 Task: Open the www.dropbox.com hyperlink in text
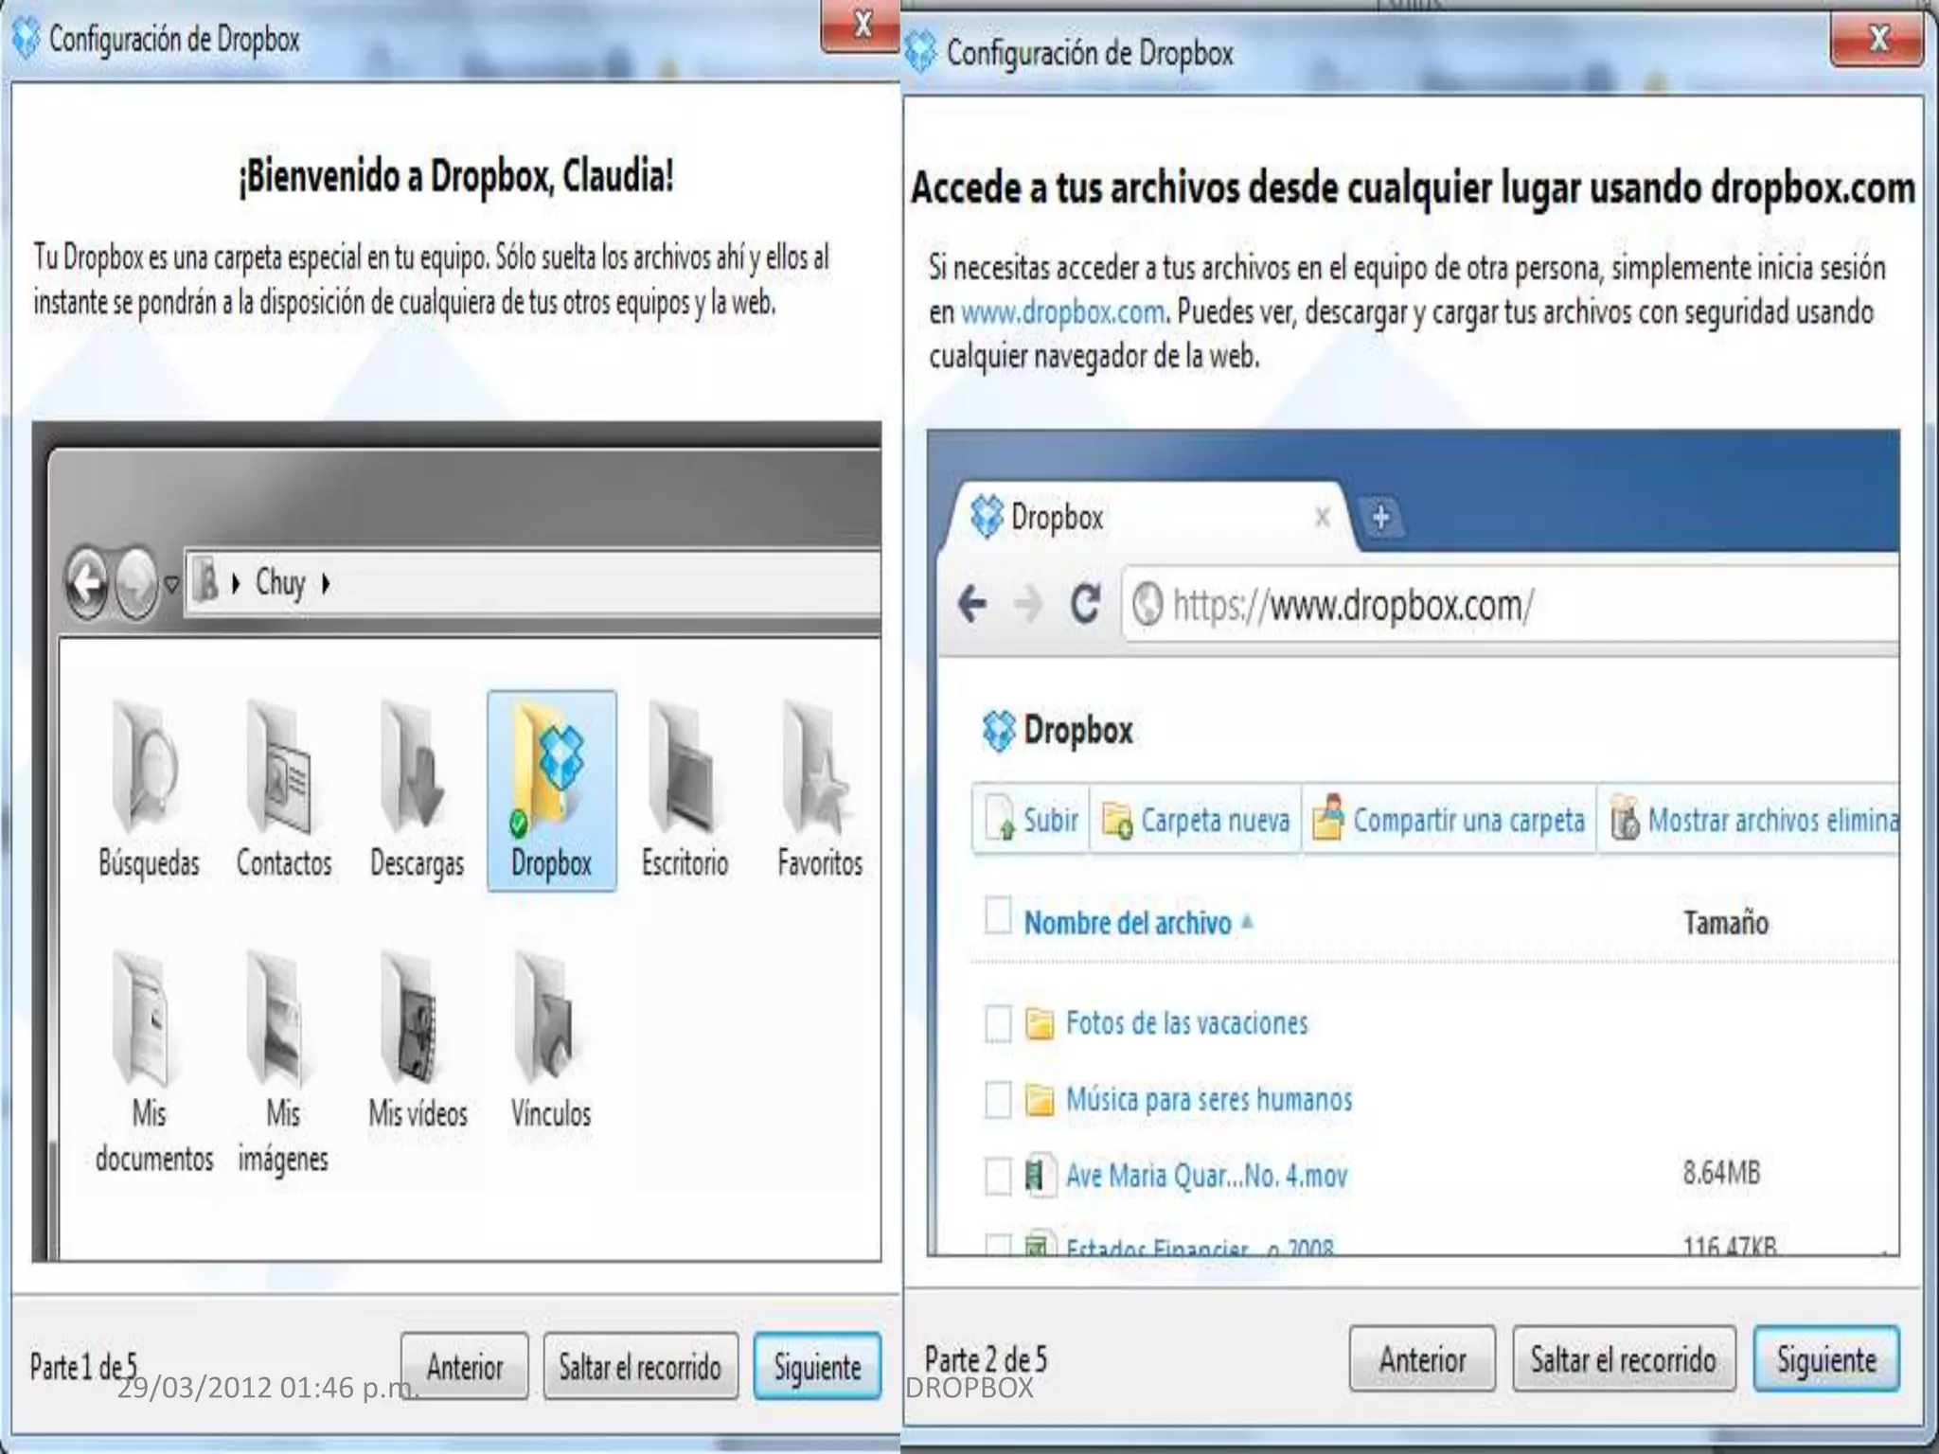pos(1062,311)
